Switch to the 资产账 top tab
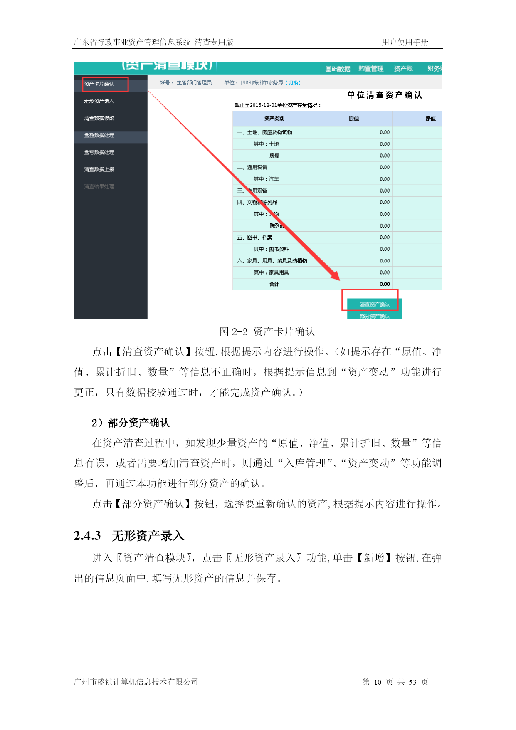 [403, 69]
